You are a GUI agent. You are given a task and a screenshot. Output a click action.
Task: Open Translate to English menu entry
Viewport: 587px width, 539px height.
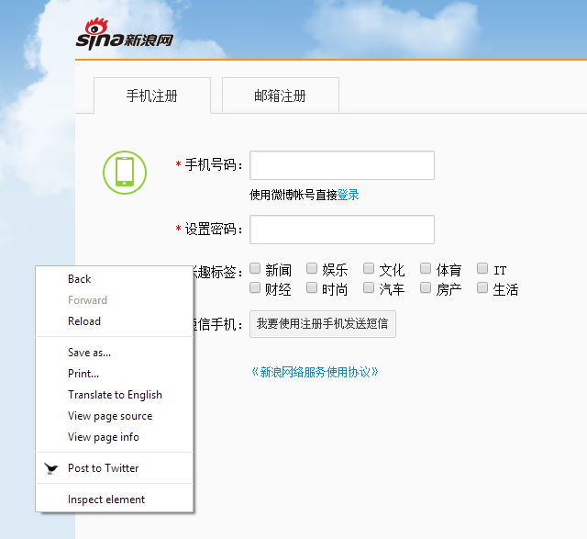pos(115,395)
